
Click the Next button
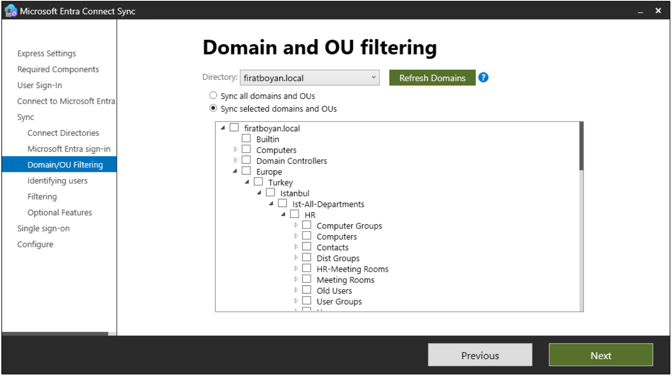[x=601, y=355]
